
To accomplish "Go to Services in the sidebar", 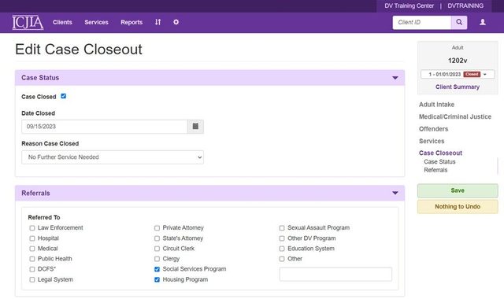I will click(432, 141).
